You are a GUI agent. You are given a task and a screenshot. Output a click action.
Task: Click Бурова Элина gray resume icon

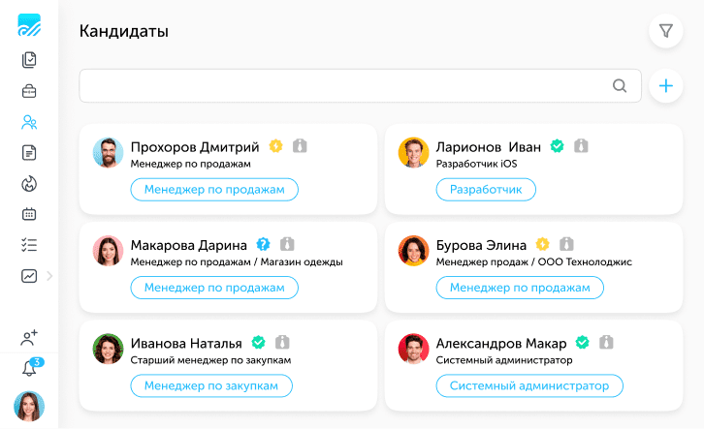pyautogui.click(x=566, y=244)
